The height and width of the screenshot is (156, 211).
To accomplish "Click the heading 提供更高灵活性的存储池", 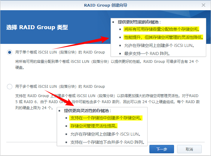I will pyautogui.click(x=87, y=111).
